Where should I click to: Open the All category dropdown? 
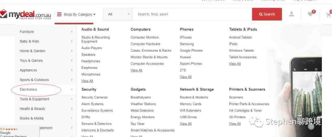[118, 14]
